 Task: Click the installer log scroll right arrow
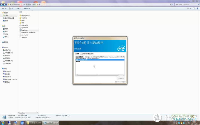point(123,75)
